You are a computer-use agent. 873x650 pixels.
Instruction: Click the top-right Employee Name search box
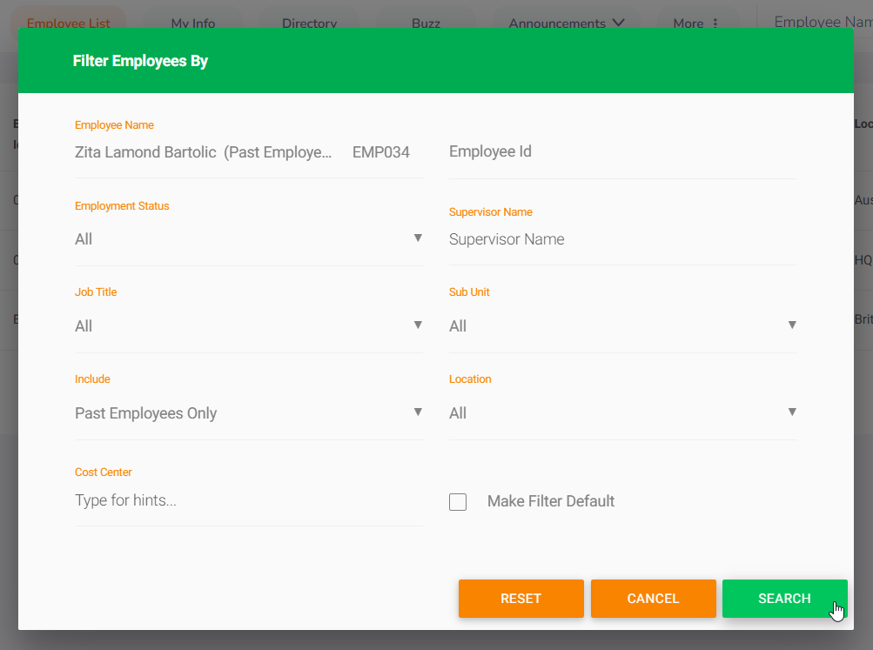coord(822,22)
